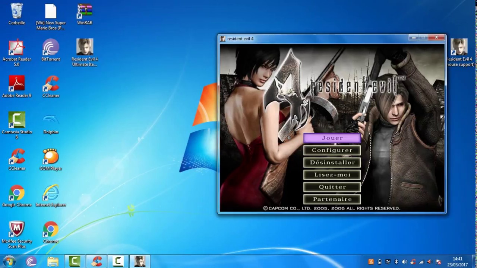The width and height of the screenshot is (477, 268).
Task: Check the battery tray icon
Action: coord(379,262)
